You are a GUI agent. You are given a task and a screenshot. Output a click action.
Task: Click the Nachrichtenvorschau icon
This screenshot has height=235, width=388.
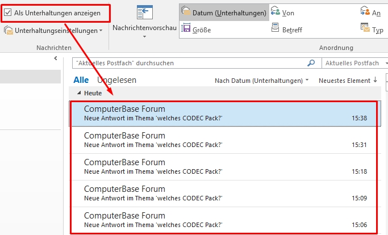point(145,12)
